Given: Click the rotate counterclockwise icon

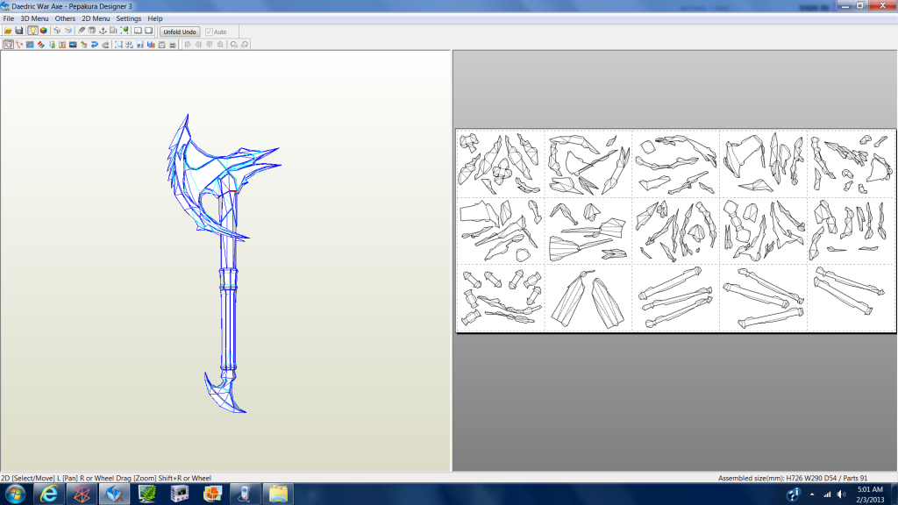Looking at the screenshot, I should point(233,45).
